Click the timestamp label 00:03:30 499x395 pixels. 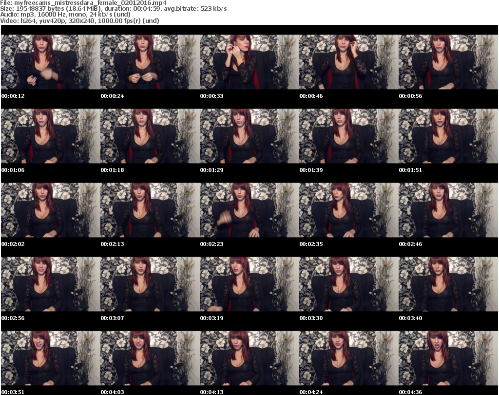click(311, 318)
